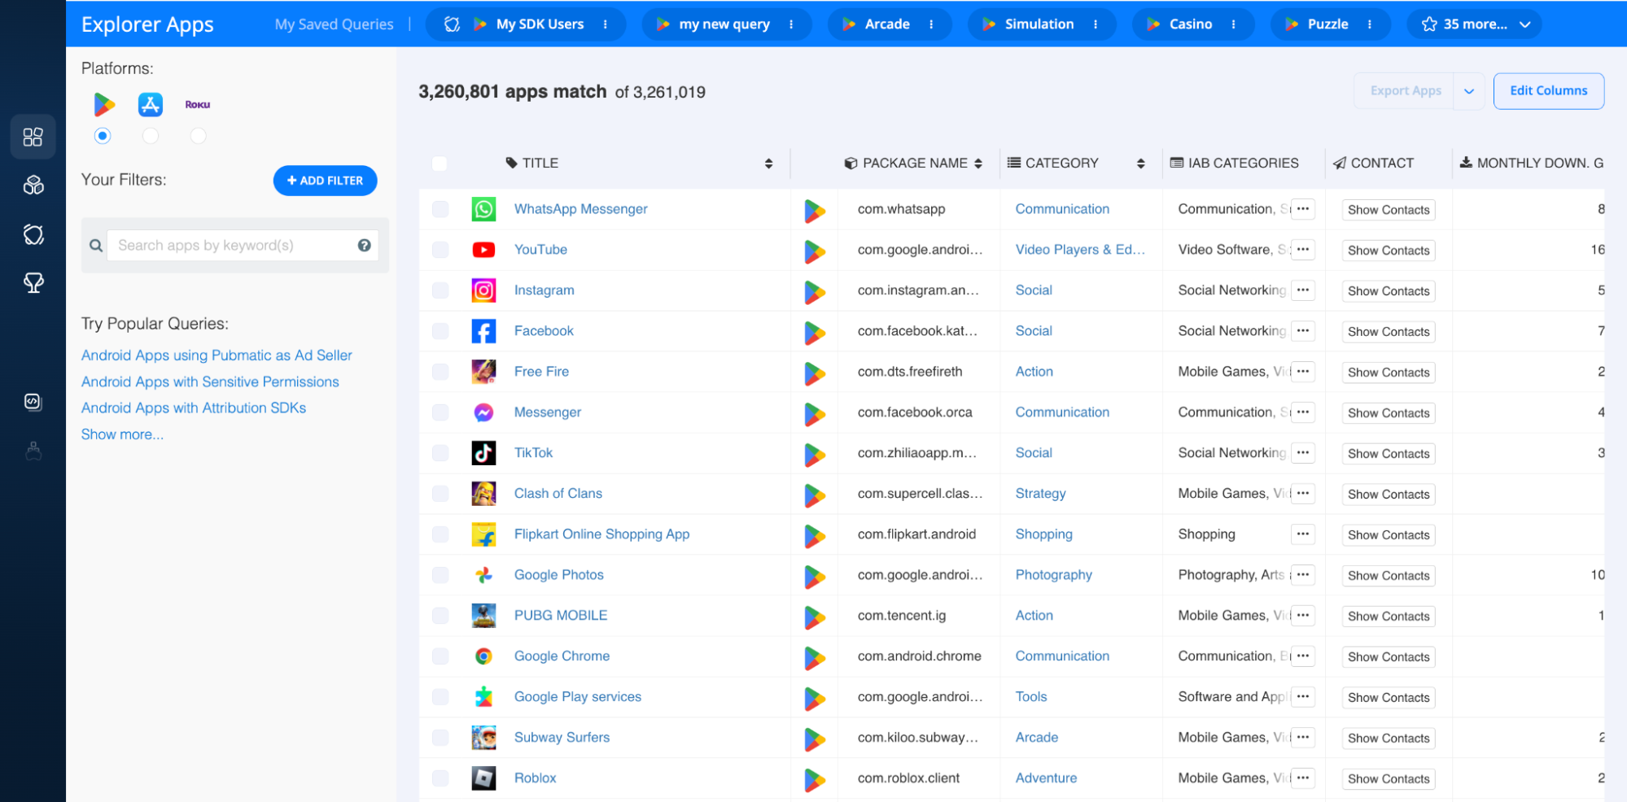Click the TikTok app icon
The width and height of the screenshot is (1627, 802).
coord(483,453)
